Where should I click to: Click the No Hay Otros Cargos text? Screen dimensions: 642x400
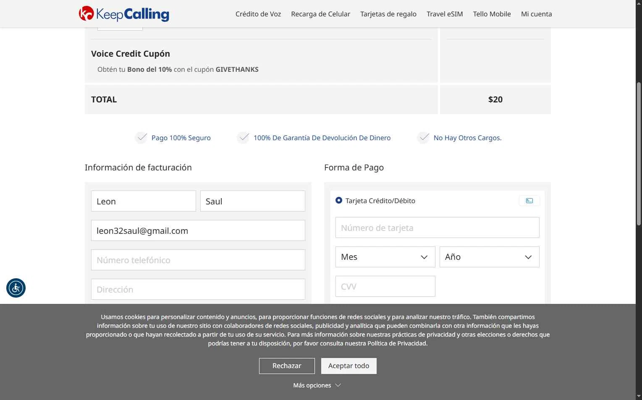click(468, 138)
